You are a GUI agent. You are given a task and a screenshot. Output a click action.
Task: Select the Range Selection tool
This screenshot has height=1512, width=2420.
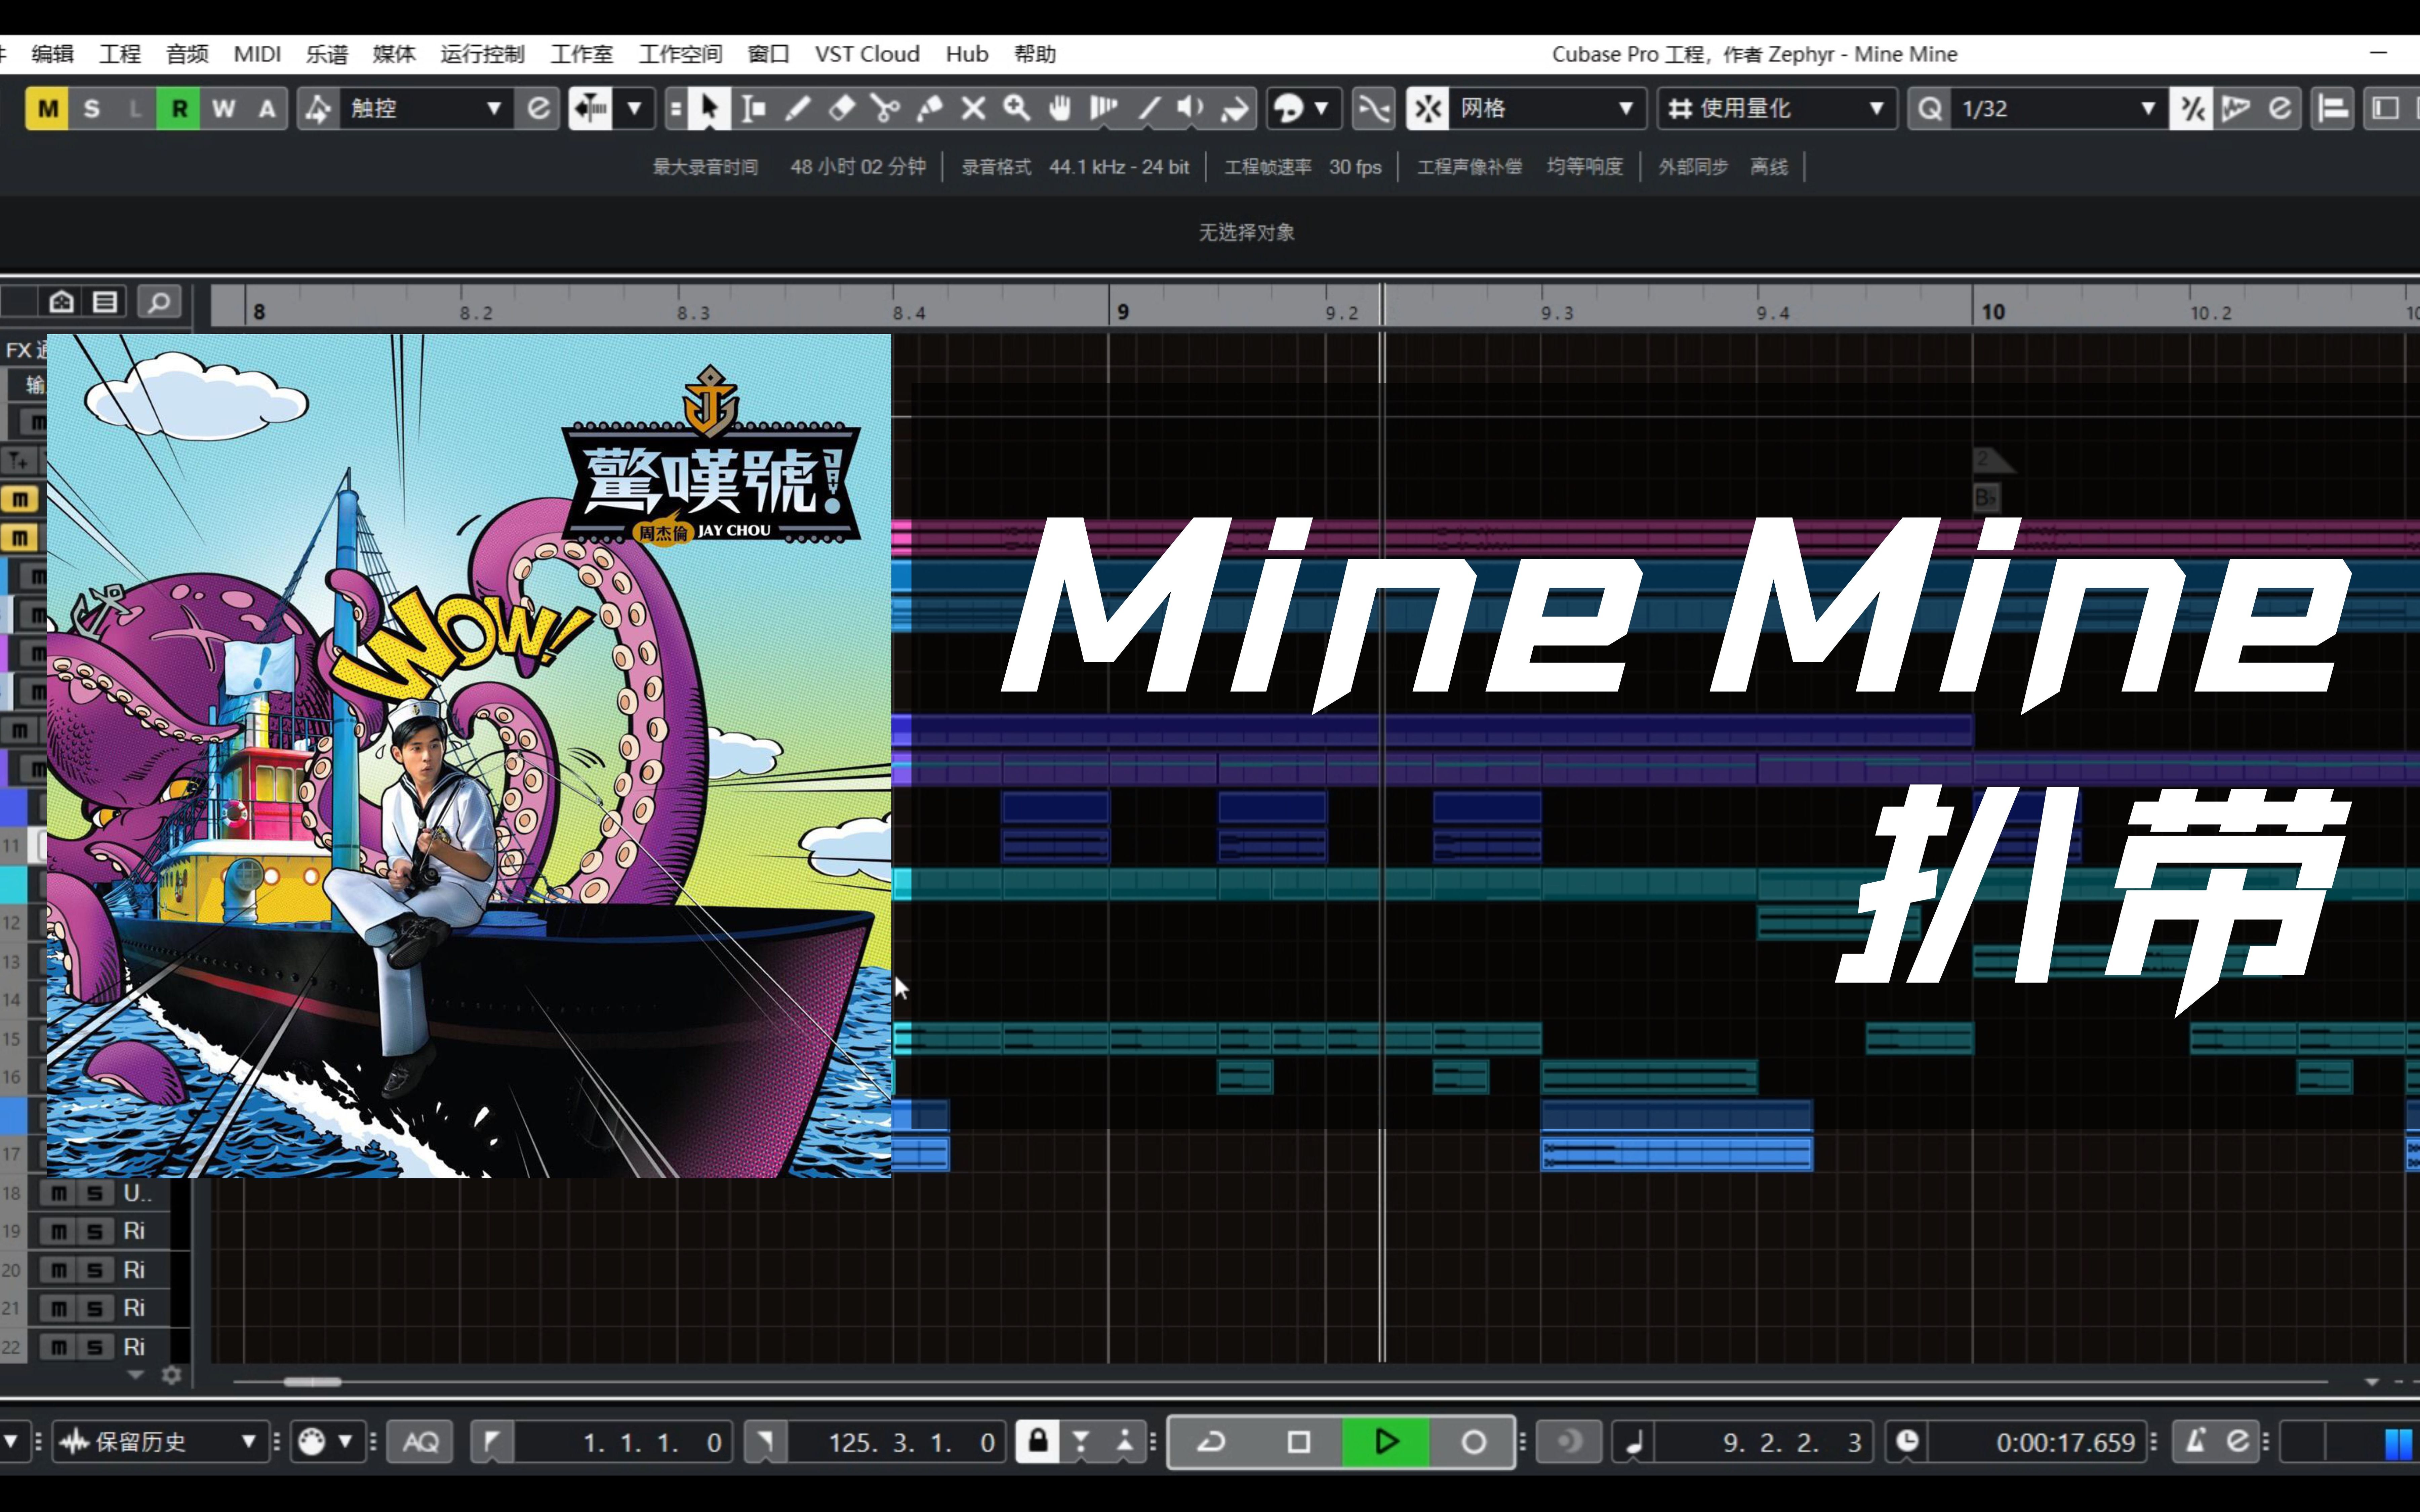753,108
